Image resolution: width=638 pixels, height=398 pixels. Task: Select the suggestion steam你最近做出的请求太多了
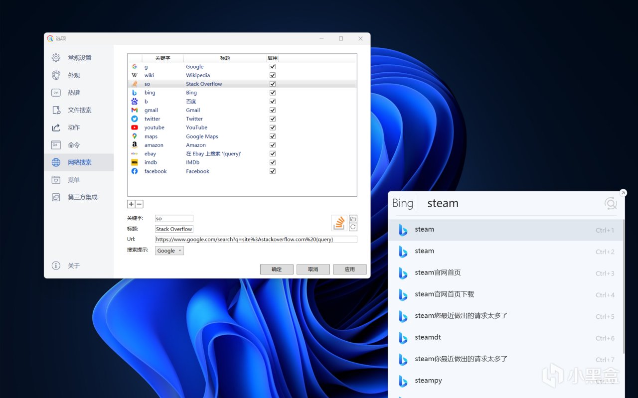[505, 359]
